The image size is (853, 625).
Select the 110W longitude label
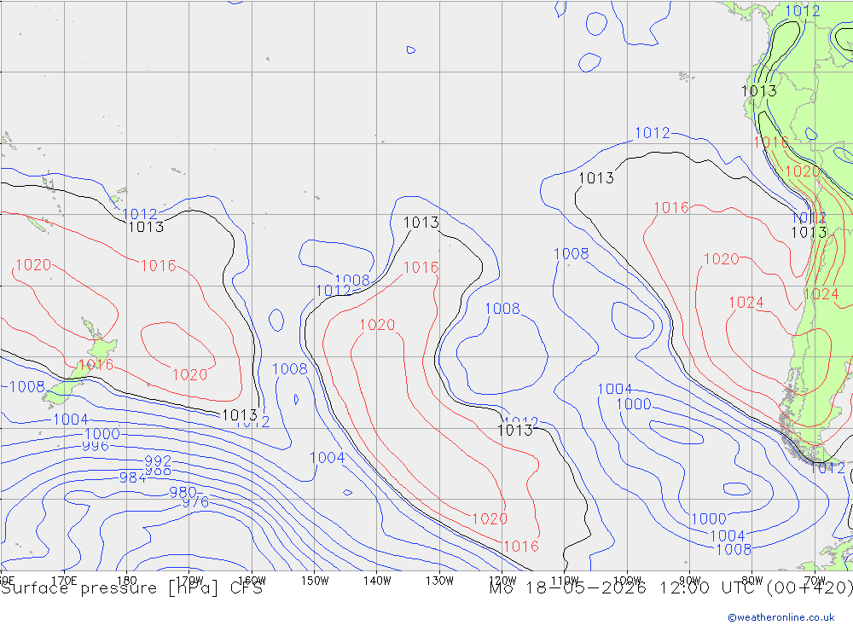(565, 581)
